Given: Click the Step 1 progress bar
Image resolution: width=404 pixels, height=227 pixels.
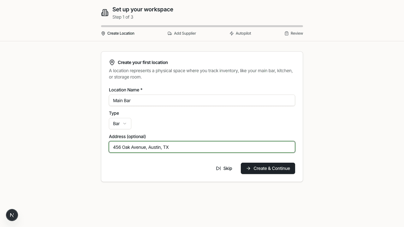Looking at the screenshot, I should 202,26.
